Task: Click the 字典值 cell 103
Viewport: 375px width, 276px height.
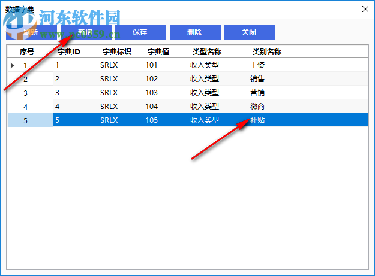Action: [166, 93]
